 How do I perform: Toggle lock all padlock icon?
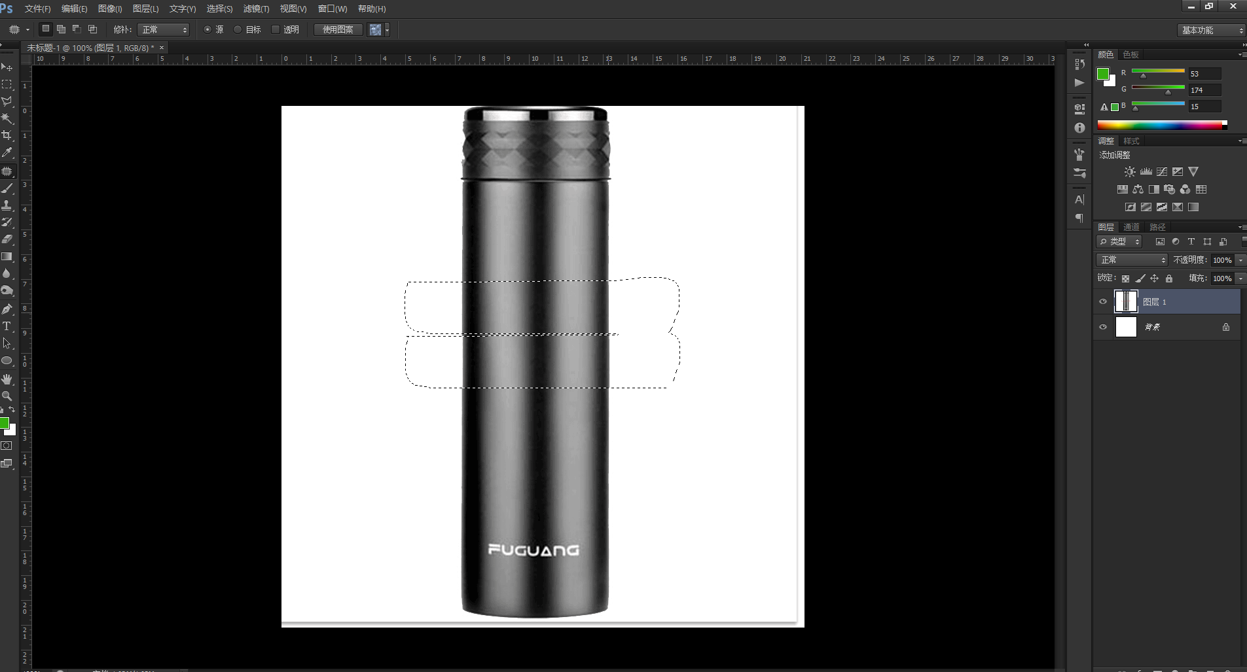[x=1169, y=278]
